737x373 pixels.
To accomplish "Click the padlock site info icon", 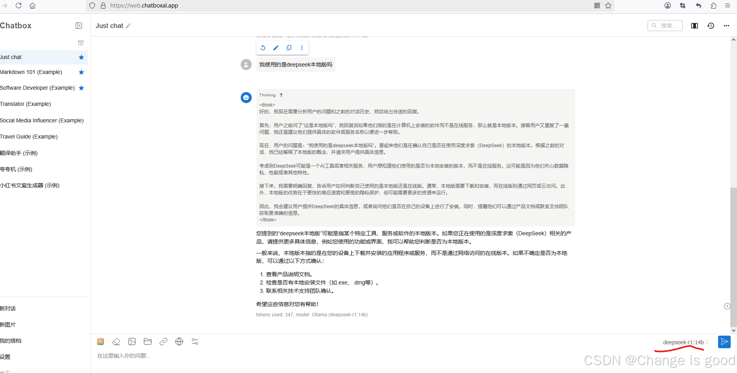I will pos(103,6).
